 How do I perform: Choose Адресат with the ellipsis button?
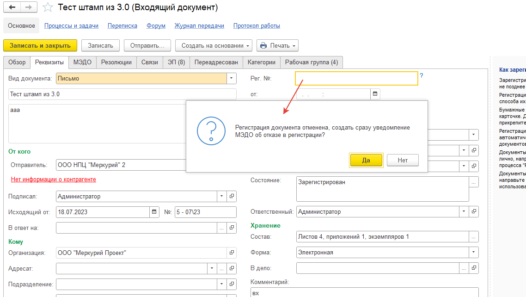point(221,268)
